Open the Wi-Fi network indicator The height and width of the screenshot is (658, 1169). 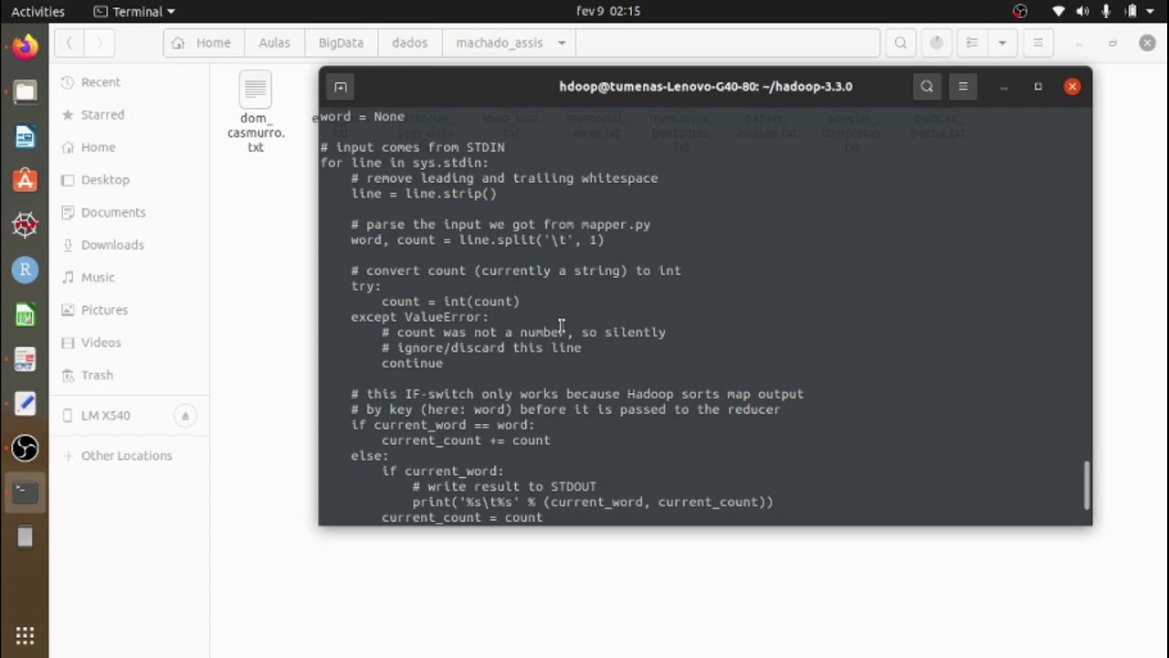(1058, 11)
